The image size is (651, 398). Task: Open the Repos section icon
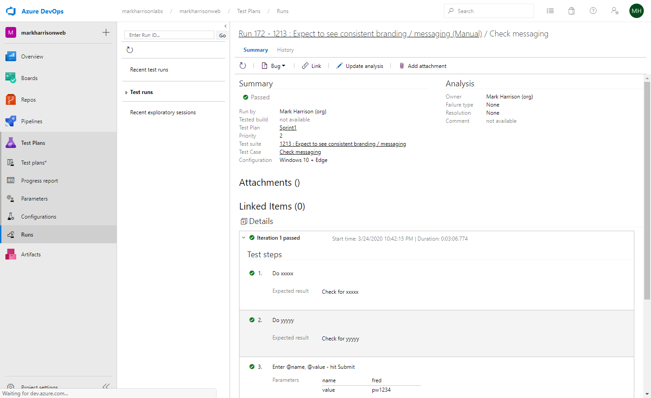[x=11, y=100]
